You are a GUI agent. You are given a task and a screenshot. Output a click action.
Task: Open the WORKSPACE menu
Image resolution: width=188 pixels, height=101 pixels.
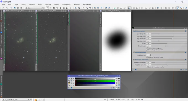pyautogui.click(x=66, y=5)
